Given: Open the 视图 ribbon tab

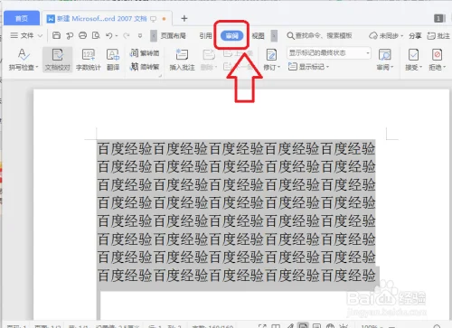Looking at the screenshot, I should (x=258, y=36).
